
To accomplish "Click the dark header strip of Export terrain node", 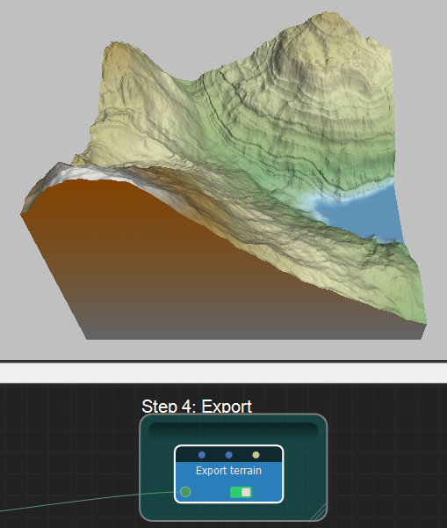I will tap(229, 455).
